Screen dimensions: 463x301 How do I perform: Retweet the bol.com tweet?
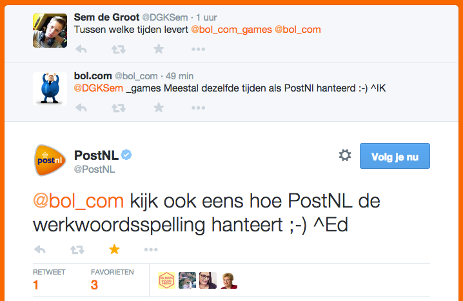119,107
